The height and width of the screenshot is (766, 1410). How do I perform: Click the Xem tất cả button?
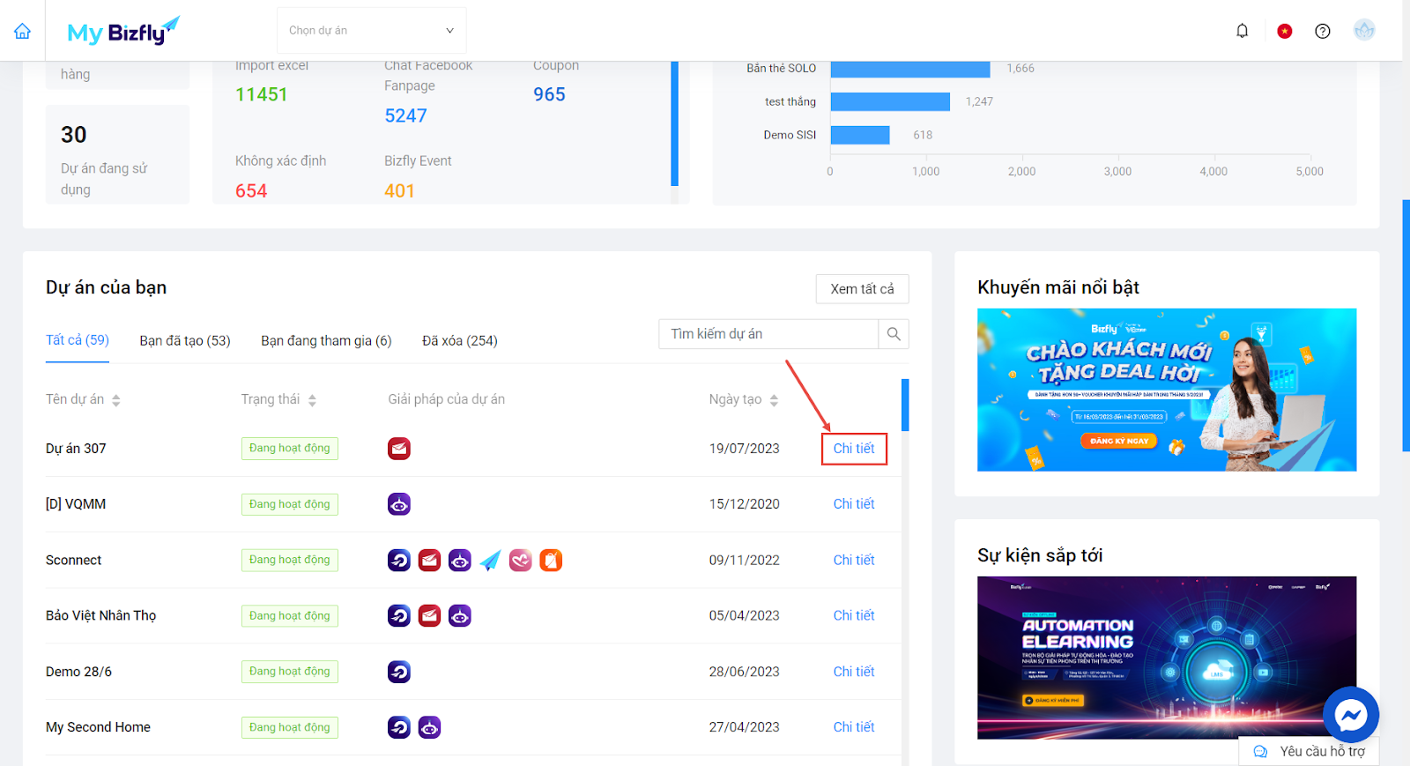tap(862, 289)
